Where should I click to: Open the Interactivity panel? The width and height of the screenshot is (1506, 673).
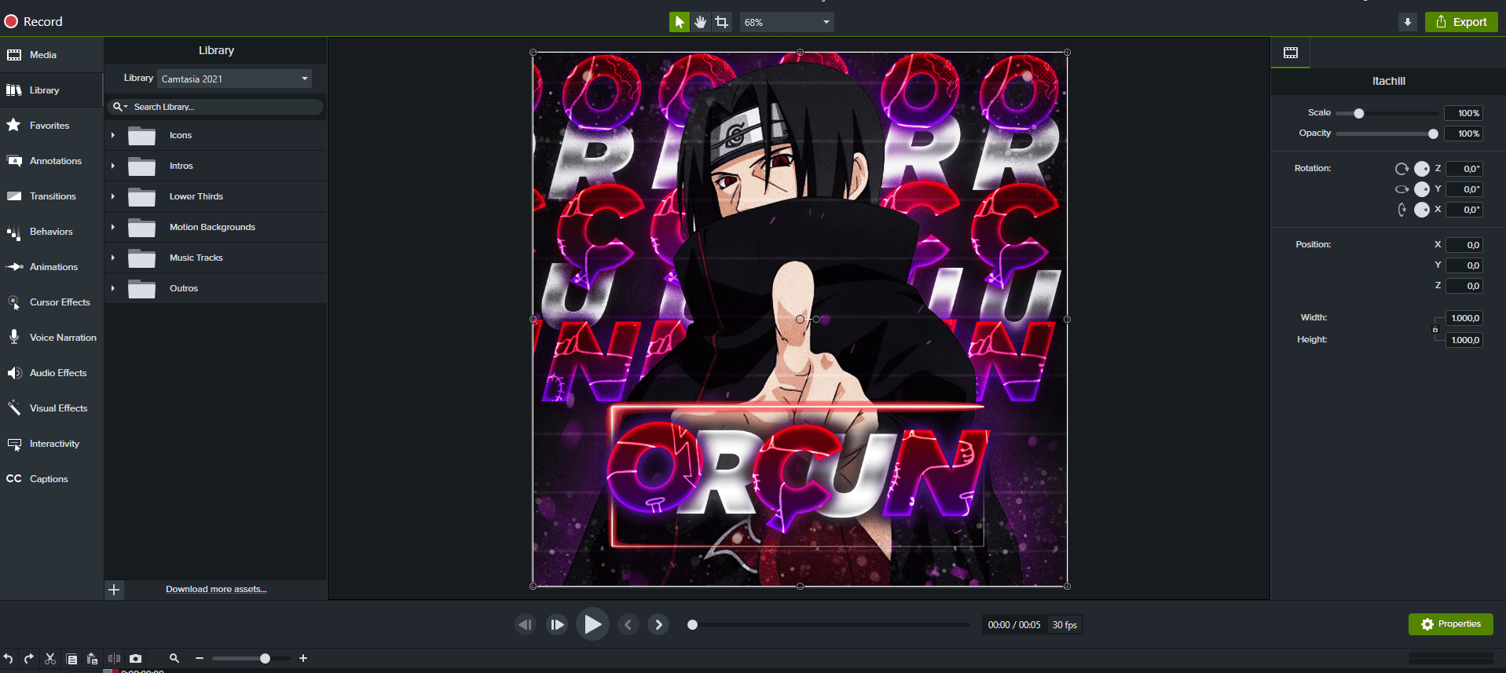52,444
